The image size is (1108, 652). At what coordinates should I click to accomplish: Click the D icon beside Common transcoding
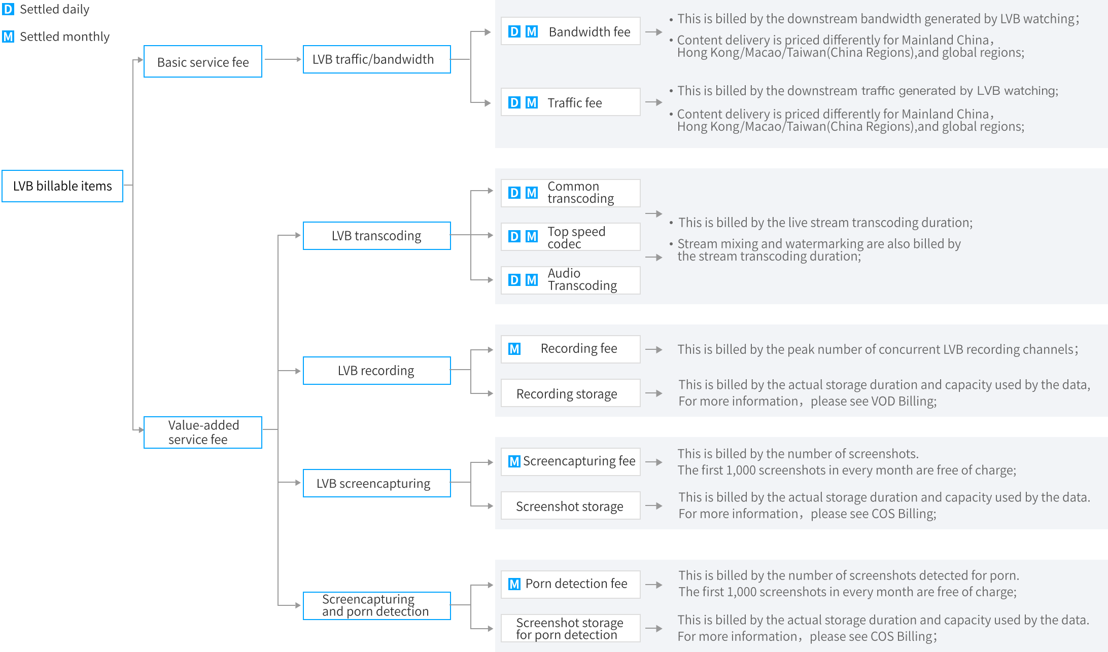click(514, 193)
